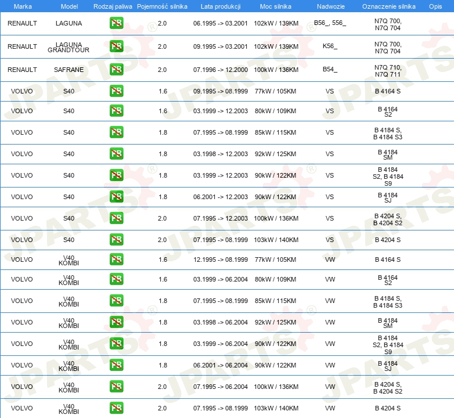Click the date range 07.1996 -> 12.2000

tap(221, 70)
